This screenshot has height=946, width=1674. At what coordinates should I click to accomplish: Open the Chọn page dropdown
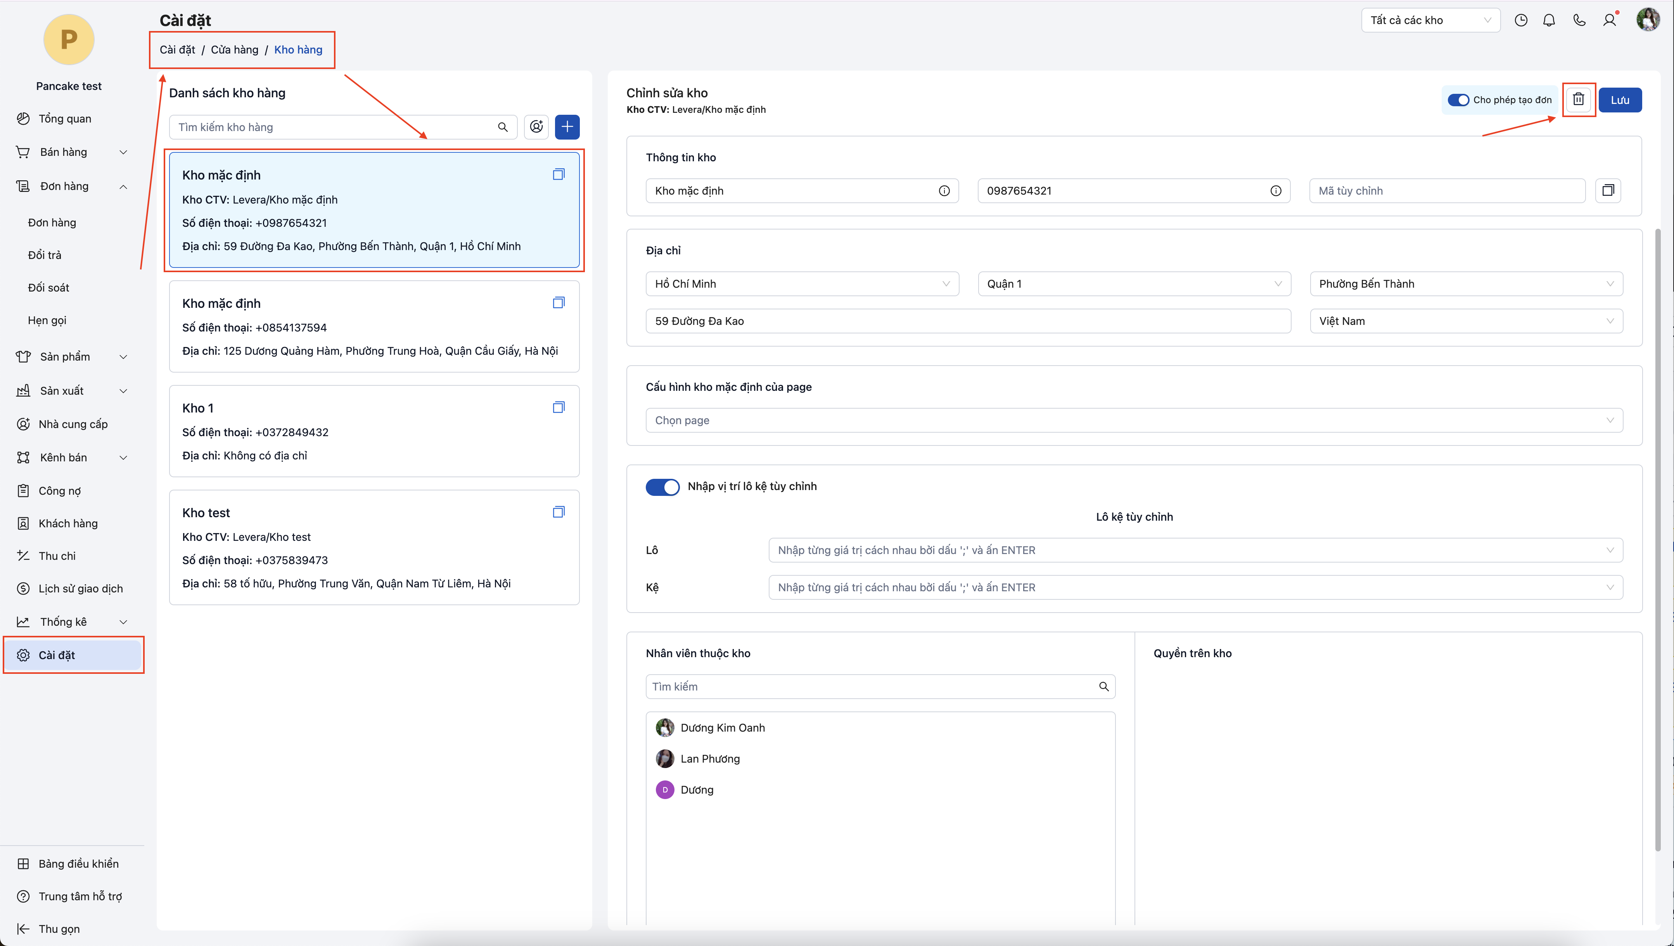1133,420
